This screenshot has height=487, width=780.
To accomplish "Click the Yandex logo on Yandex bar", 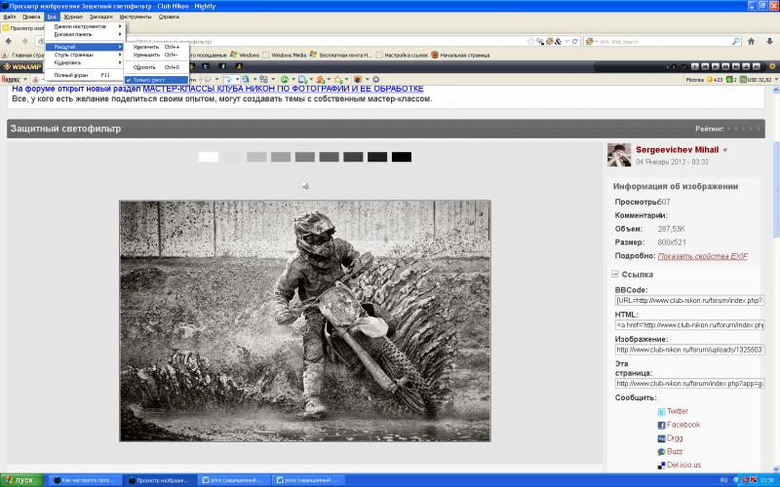I will 11,79.
